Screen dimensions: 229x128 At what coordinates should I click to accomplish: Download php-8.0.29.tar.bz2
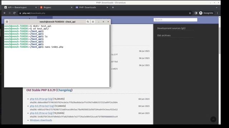pos(39,106)
